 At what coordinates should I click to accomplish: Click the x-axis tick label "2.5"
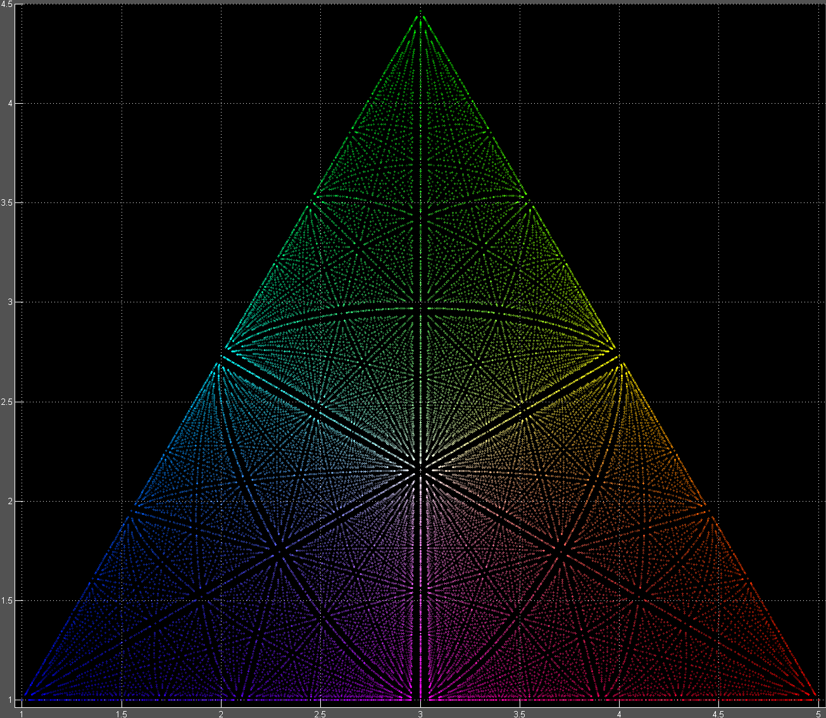(x=320, y=713)
